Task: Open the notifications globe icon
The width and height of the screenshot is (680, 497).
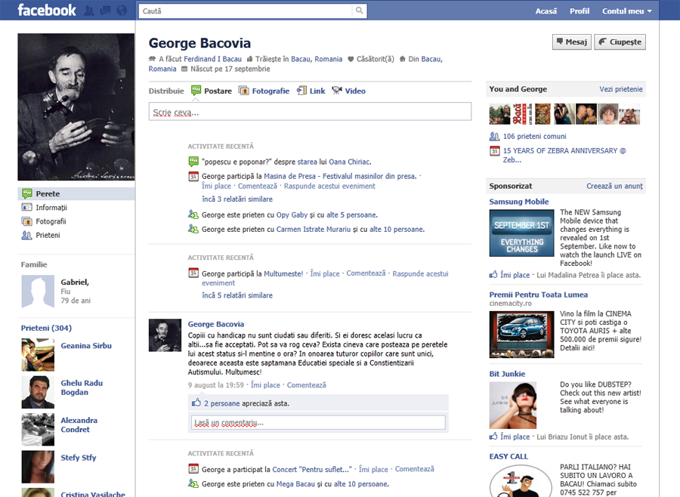Action: [122, 11]
